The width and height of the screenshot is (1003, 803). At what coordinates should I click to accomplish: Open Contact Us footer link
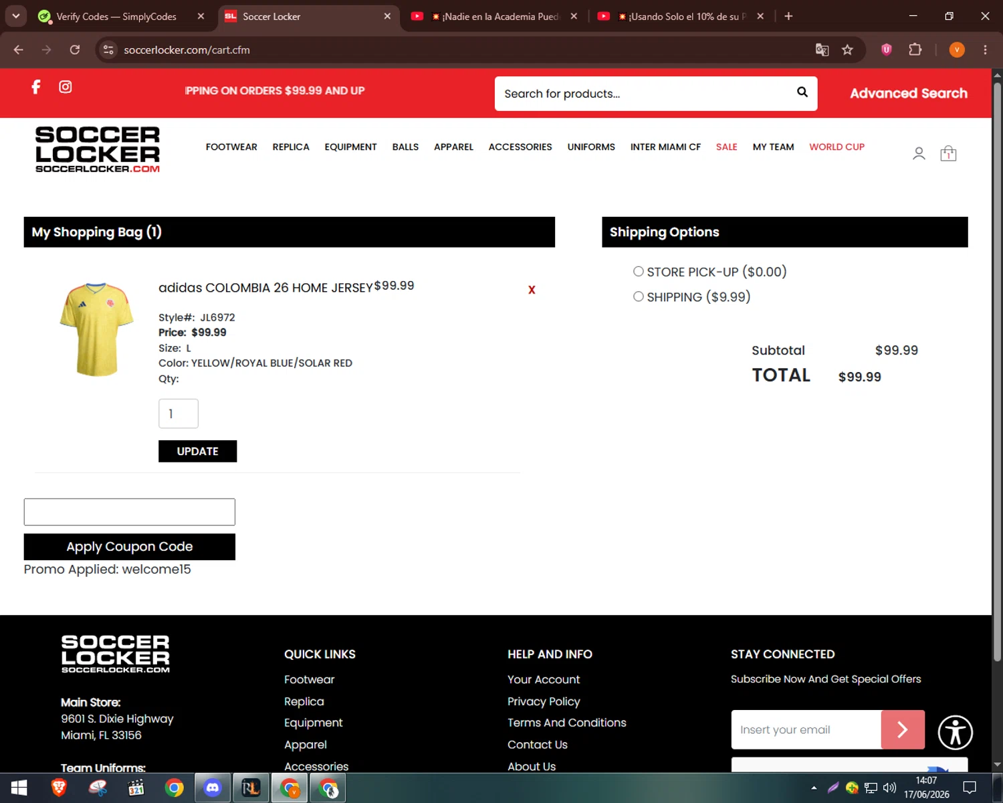538,744
